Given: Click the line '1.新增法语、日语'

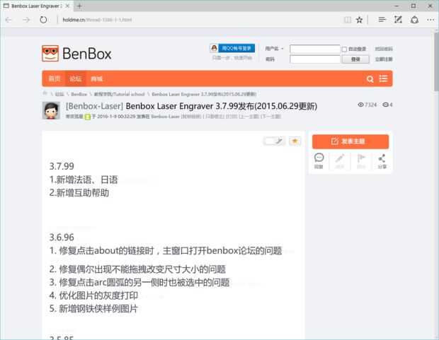Looking at the screenshot, I should tap(84, 180).
